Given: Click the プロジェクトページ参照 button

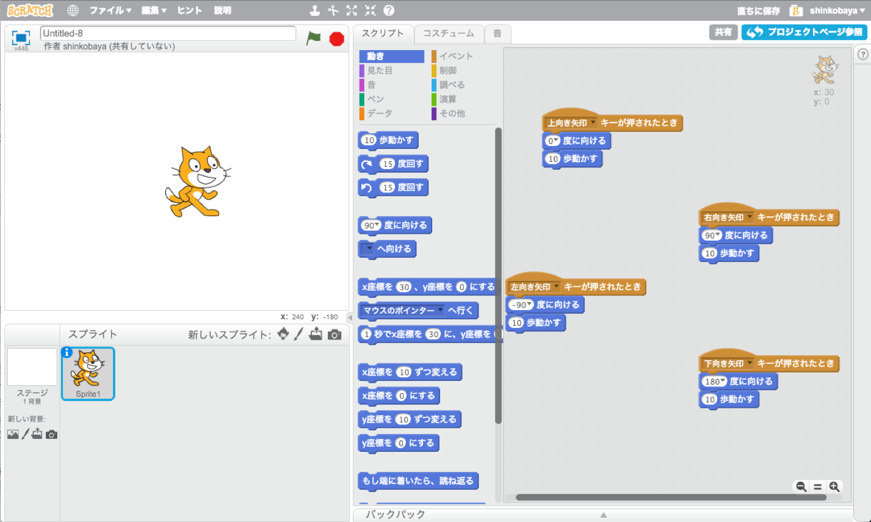Looking at the screenshot, I should coord(804,32).
